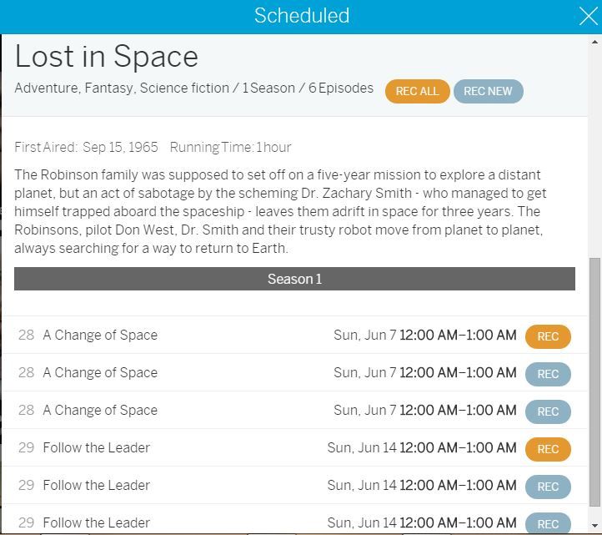This screenshot has height=535, width=602.
Task: Select the second Follow the Leader episode title
Action: point(97,486)
